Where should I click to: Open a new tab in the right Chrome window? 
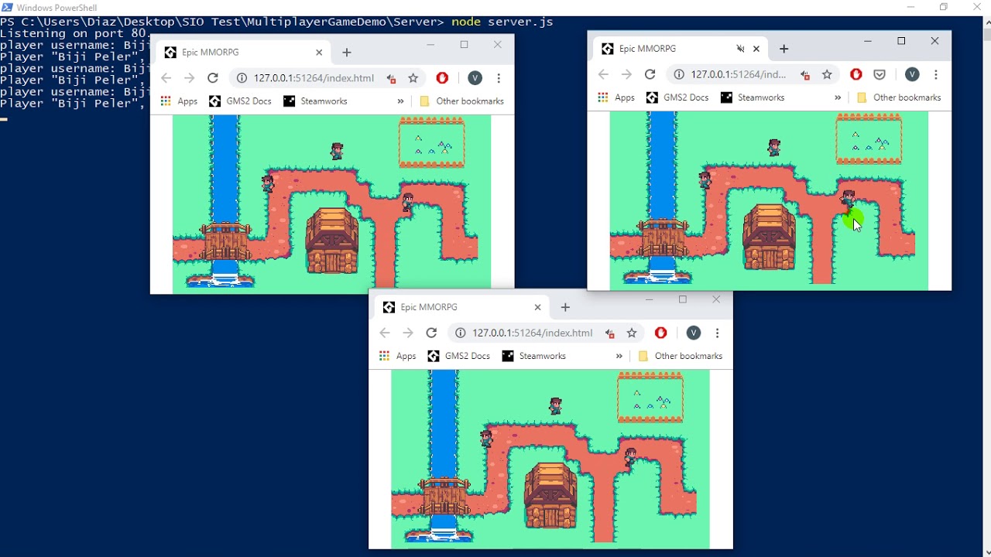[784, 49]
